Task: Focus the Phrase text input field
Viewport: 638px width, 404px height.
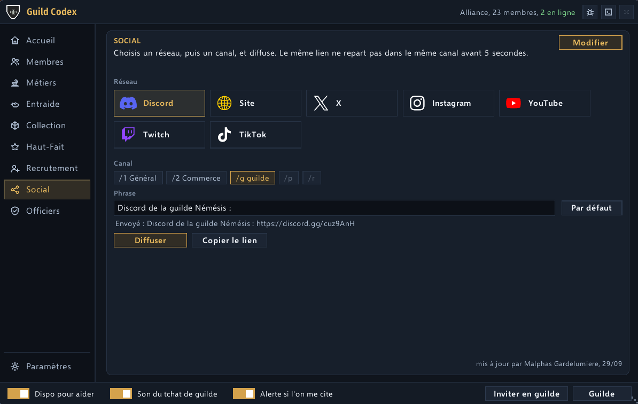Action: click(334, 208)
